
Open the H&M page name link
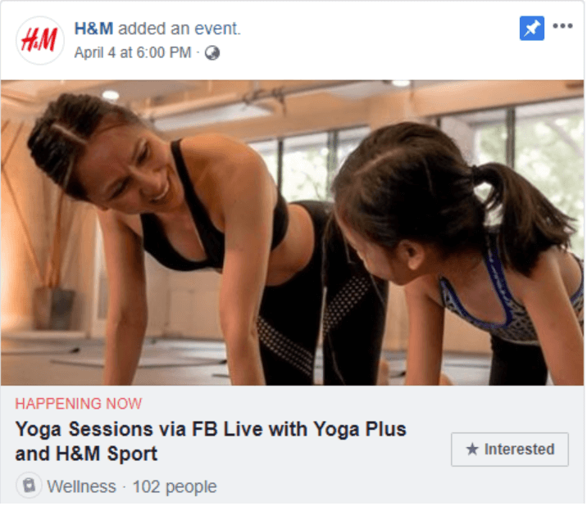click(x=93, y=29)
